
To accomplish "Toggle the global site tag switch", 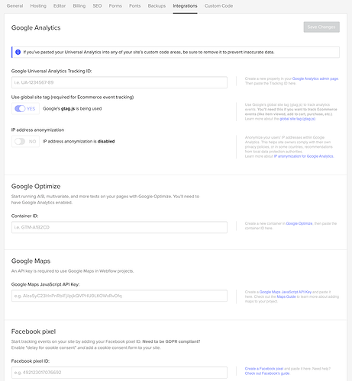I will tap(20, 108).
